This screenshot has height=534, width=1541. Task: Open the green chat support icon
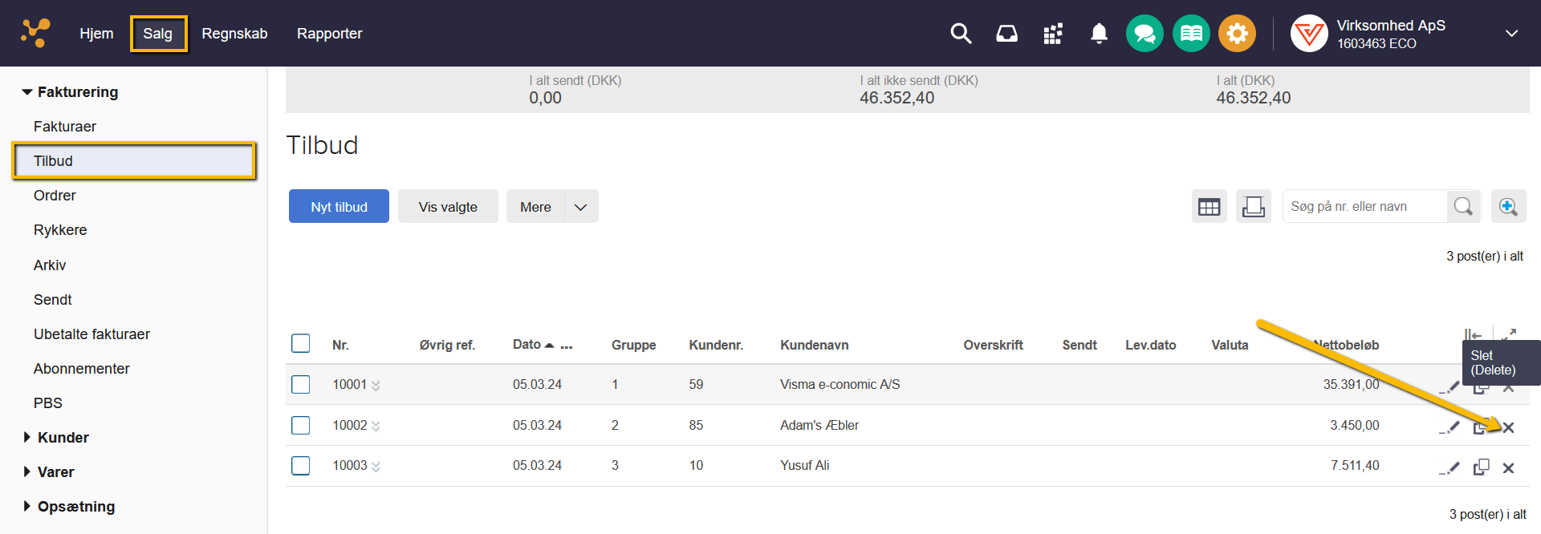coord(1145,34)
